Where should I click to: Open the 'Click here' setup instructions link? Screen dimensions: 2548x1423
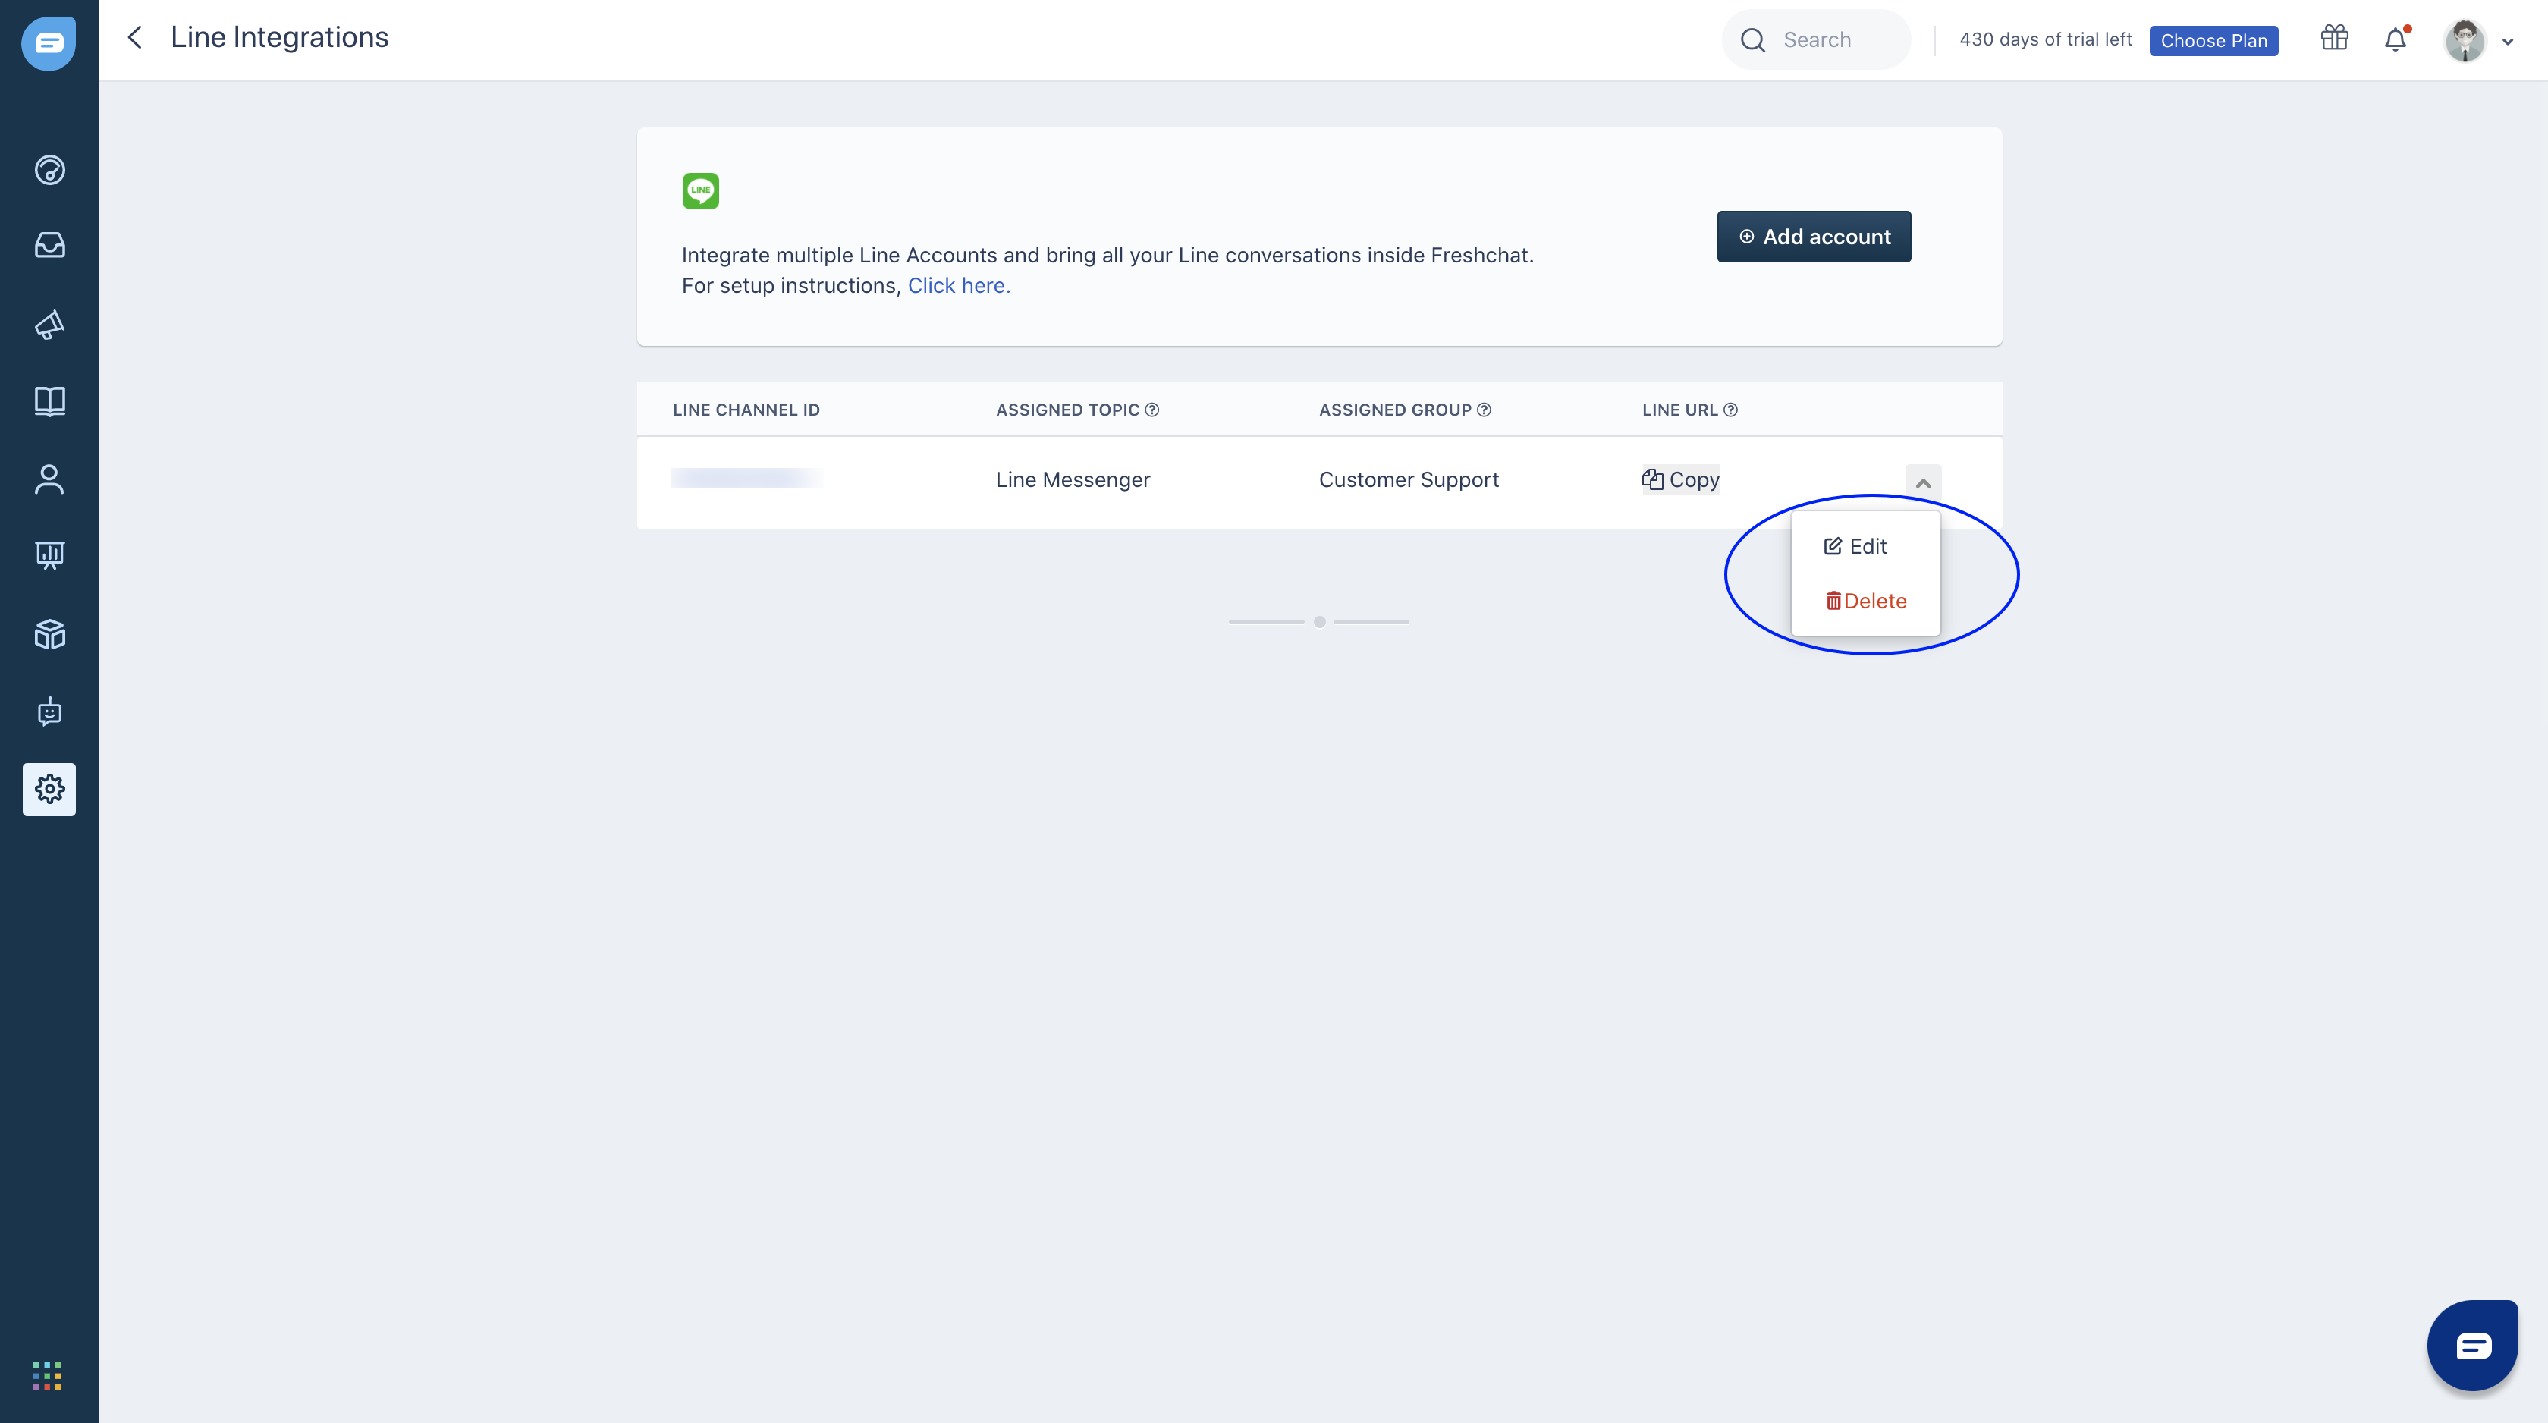pyautogui.click(x=959, y=286)
